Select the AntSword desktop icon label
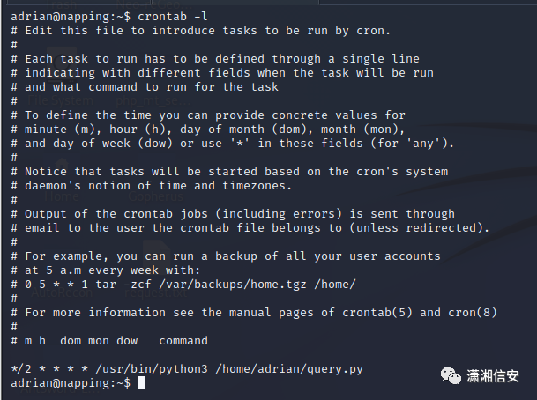The height and width of the screenshot is (400, 537). [49, 389]
